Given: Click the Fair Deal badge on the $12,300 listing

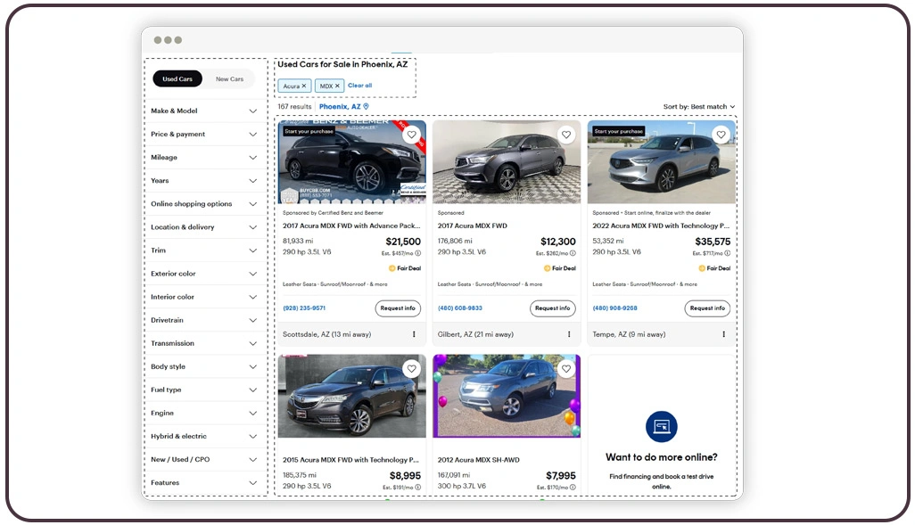Looking at the screenshot, I should 562,267.
